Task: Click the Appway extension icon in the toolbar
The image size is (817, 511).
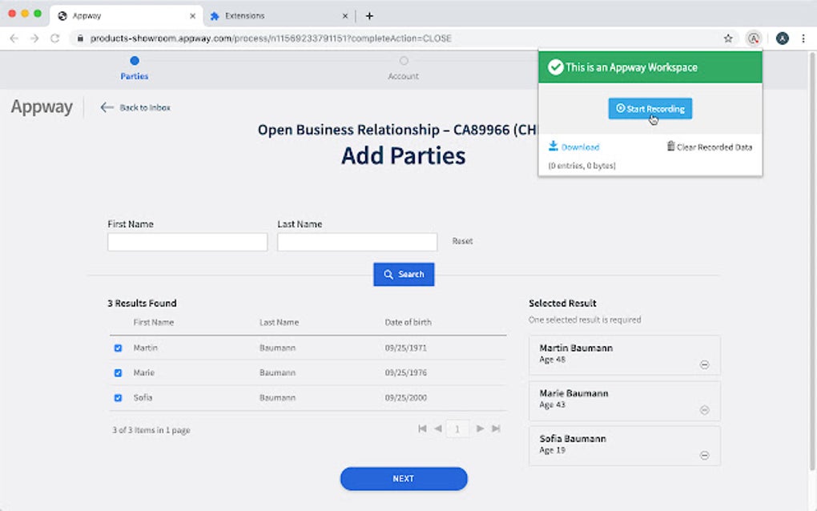Action: click(x=754, y=38)
